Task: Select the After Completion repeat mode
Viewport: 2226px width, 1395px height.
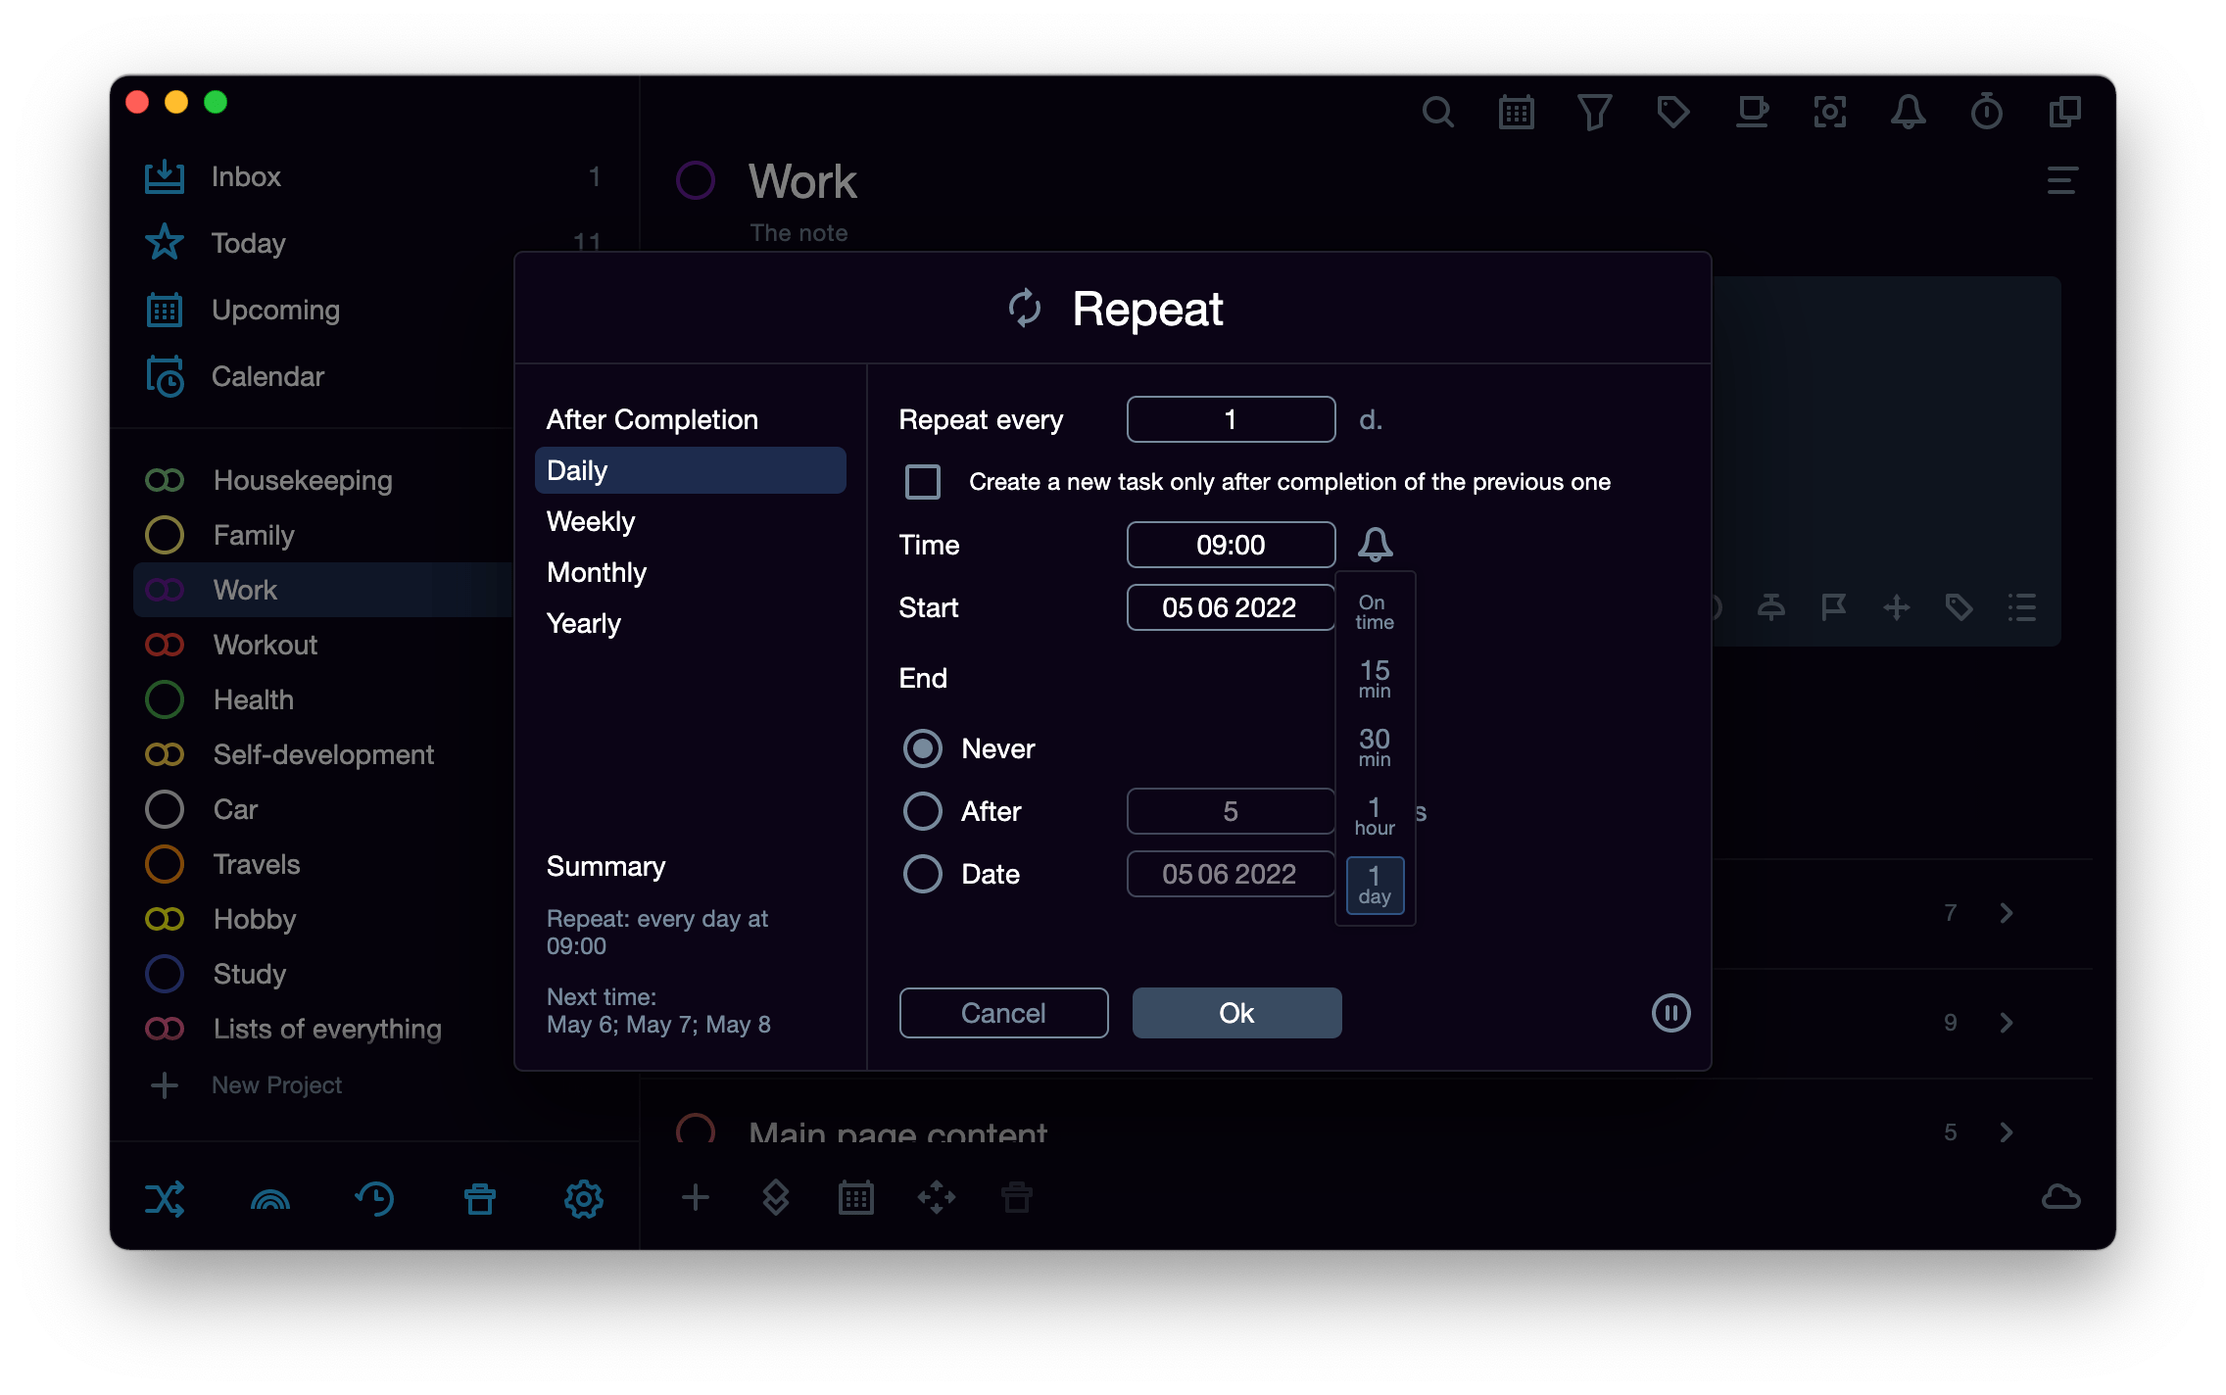Action: [690, 419]
